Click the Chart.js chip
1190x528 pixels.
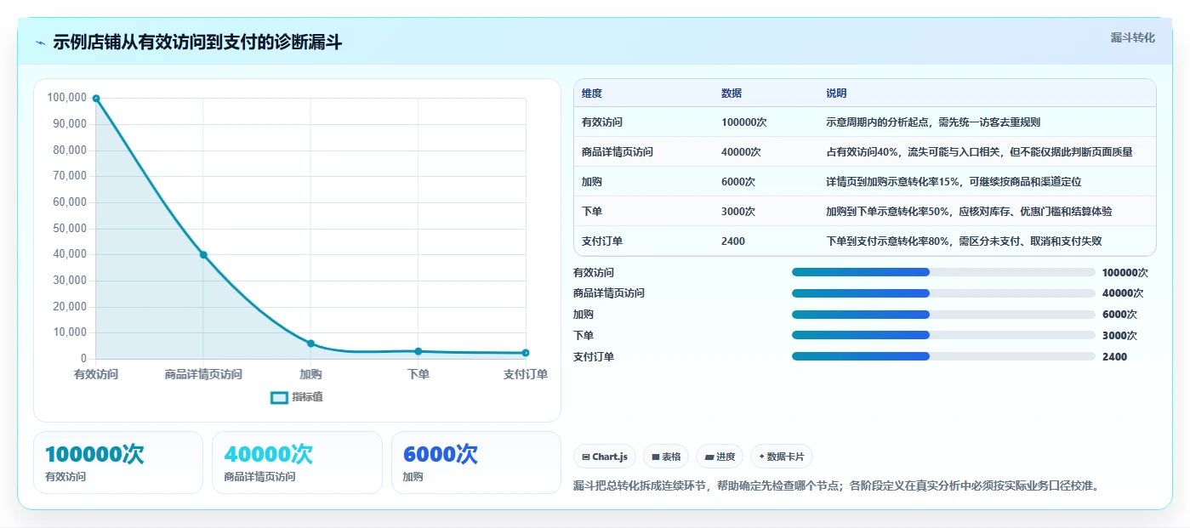coord(605,457)
